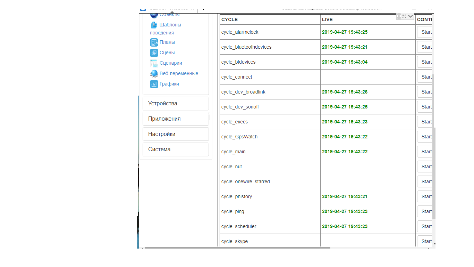Screen dimensions: 474x267
Task: Click the horizontal scrollbar below the table
Action: point(238,248)
